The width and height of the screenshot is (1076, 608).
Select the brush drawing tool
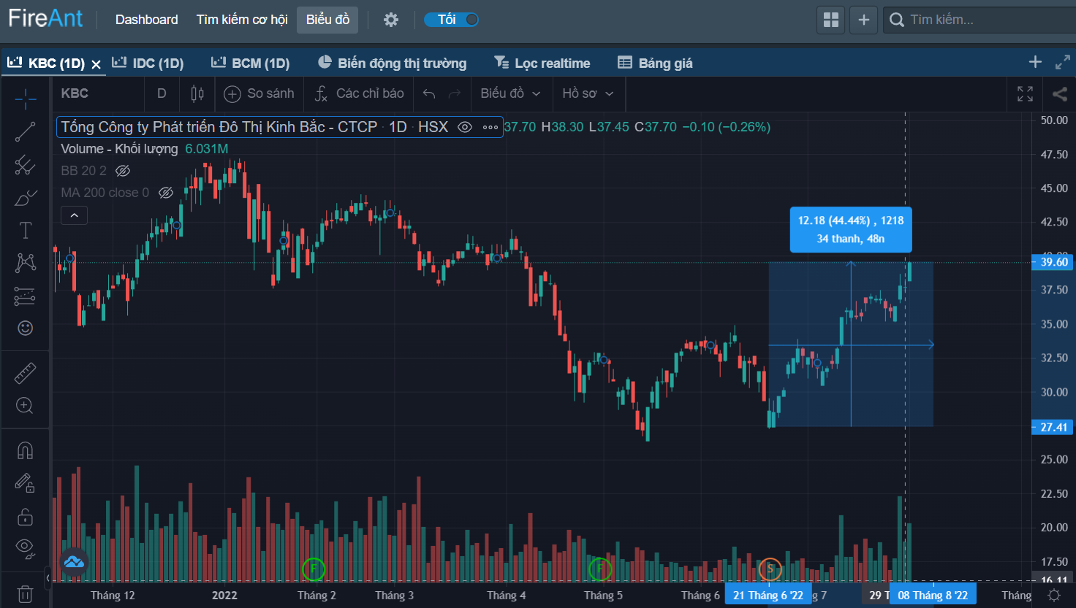(x=26, y=198)
